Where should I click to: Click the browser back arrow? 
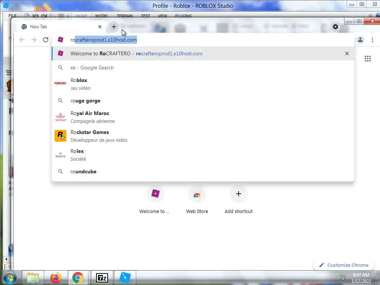22,40
